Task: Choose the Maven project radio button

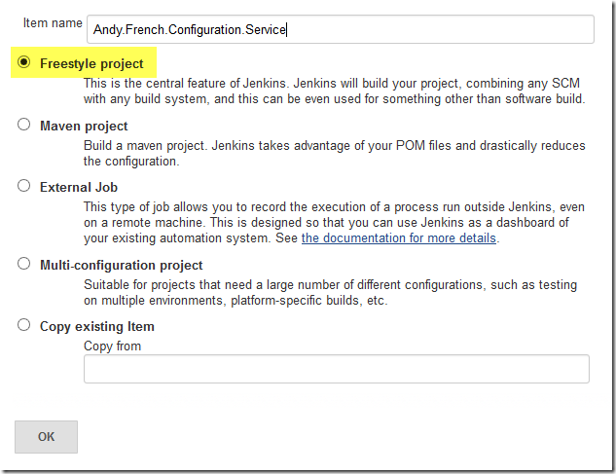Action: tap(24, 126)
